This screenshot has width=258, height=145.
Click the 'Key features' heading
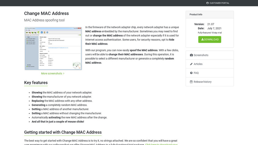point(36,83)
